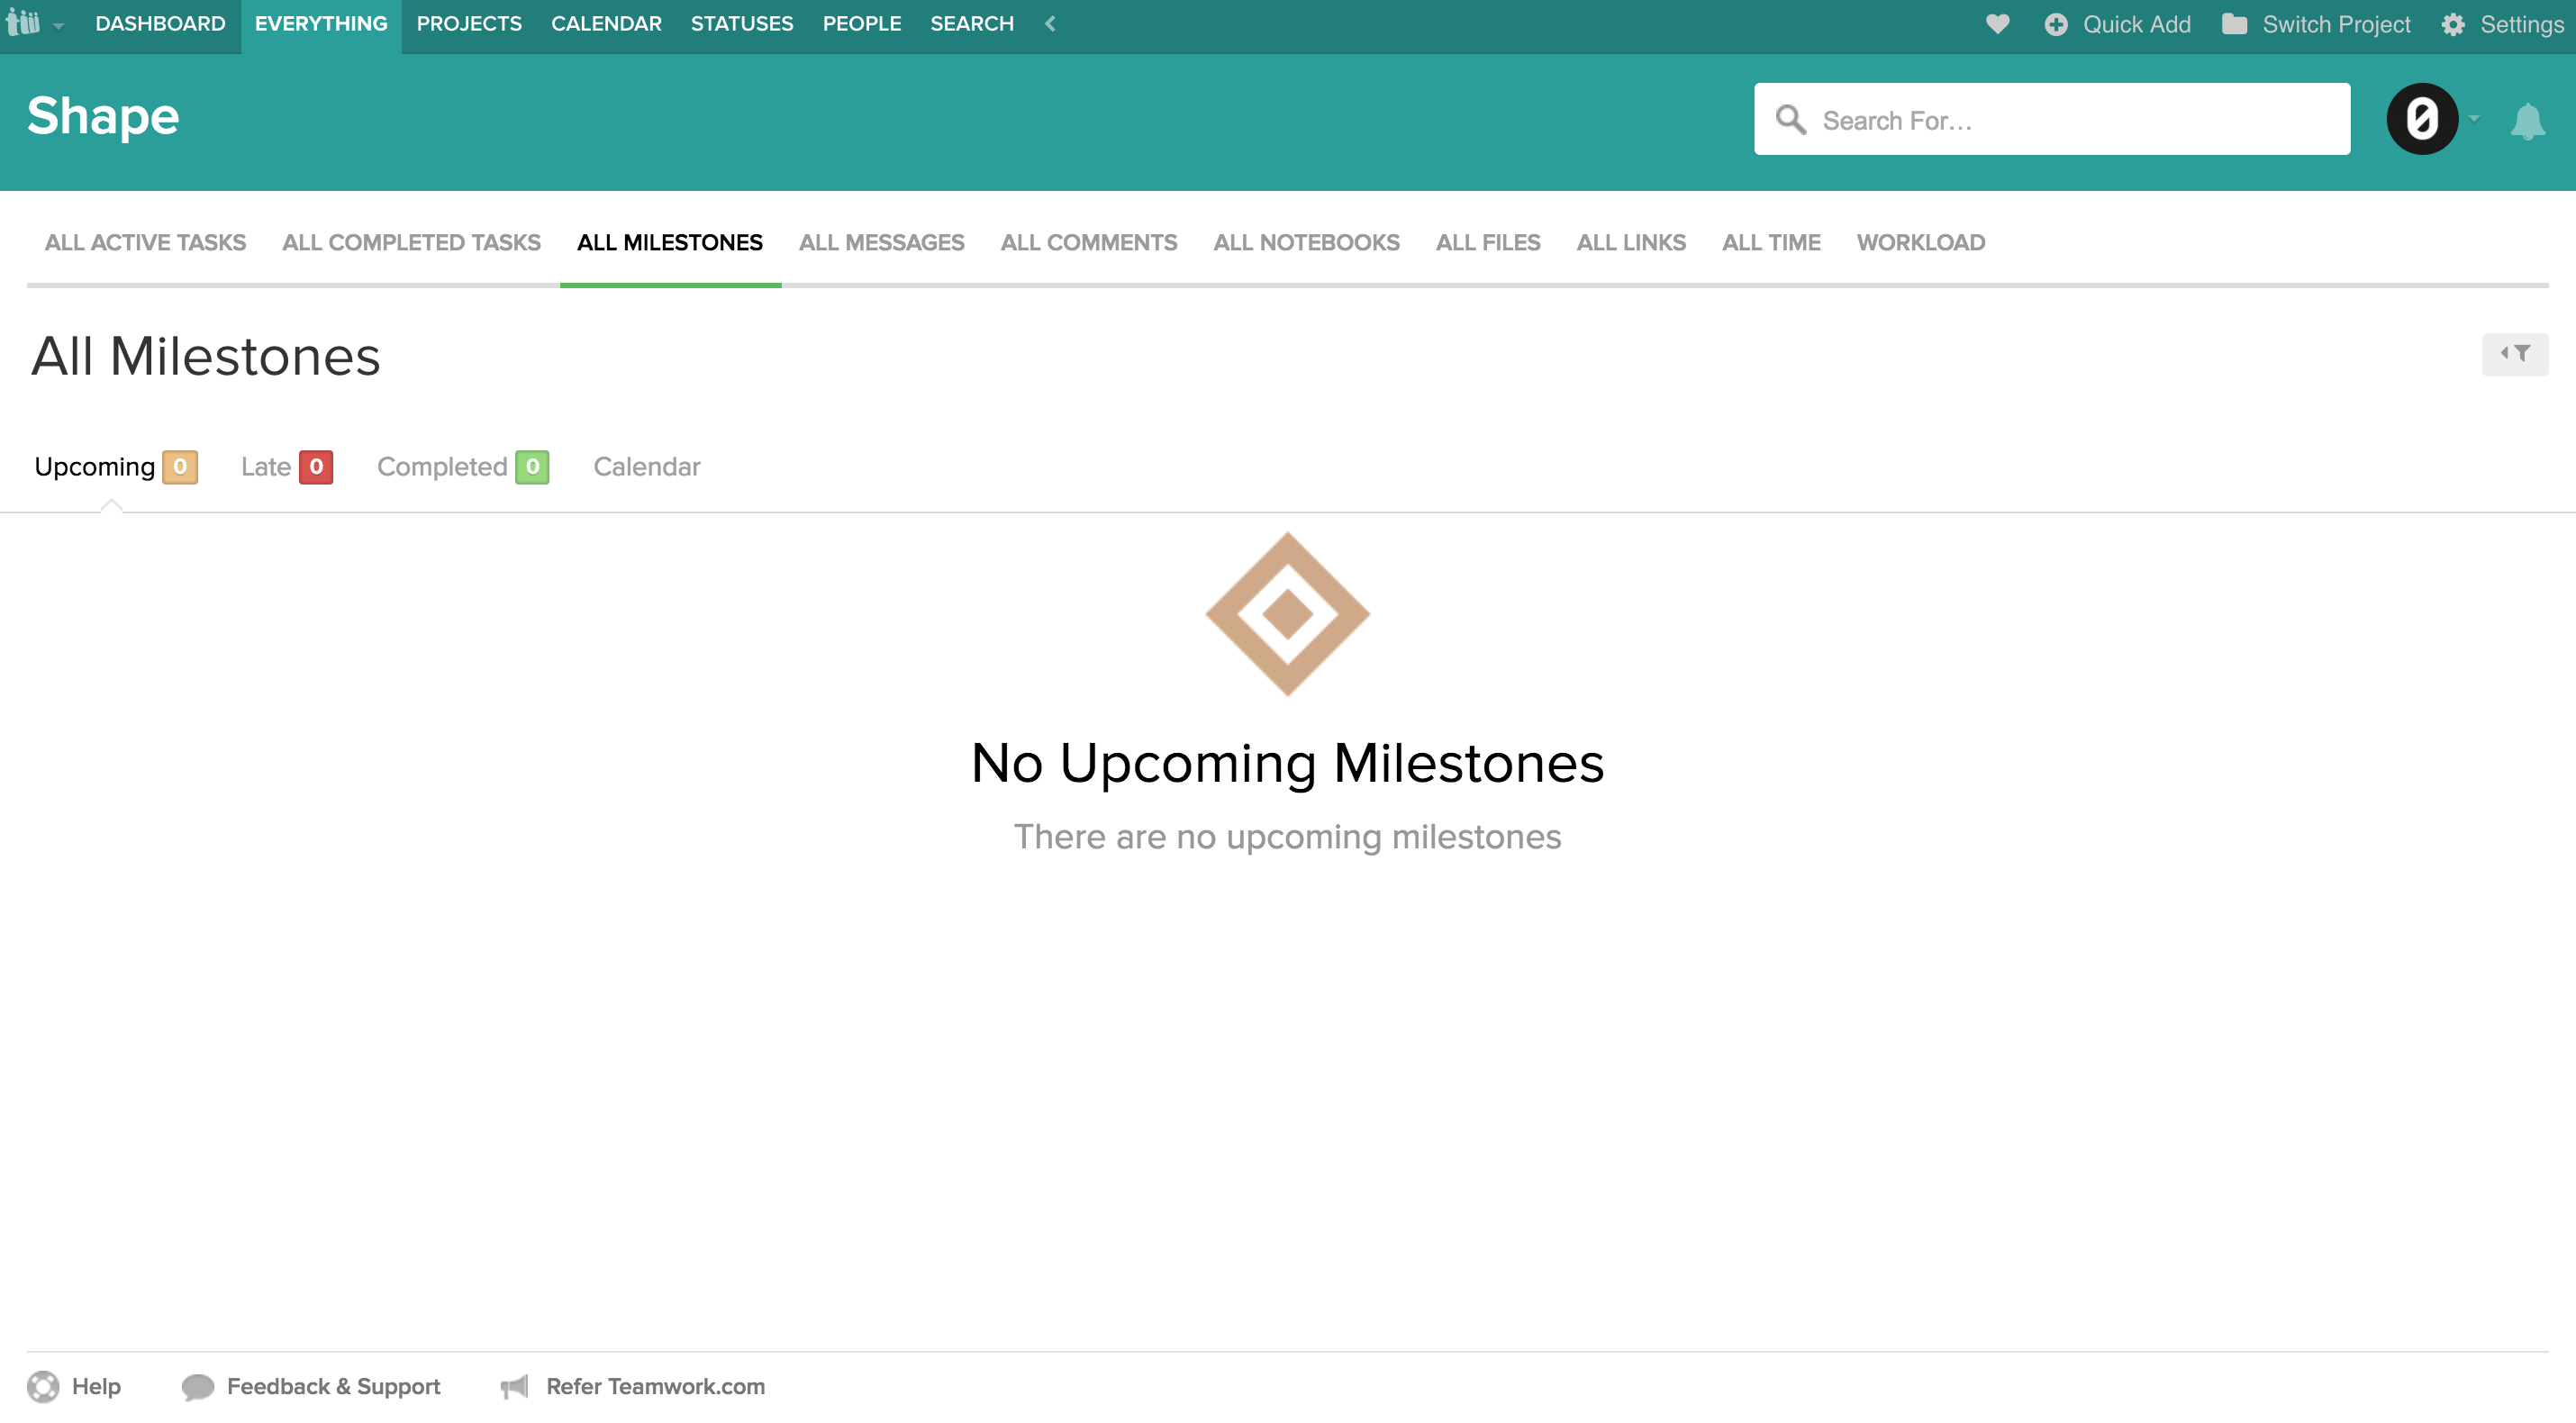Click the green Completed count badge

point(532,467)
